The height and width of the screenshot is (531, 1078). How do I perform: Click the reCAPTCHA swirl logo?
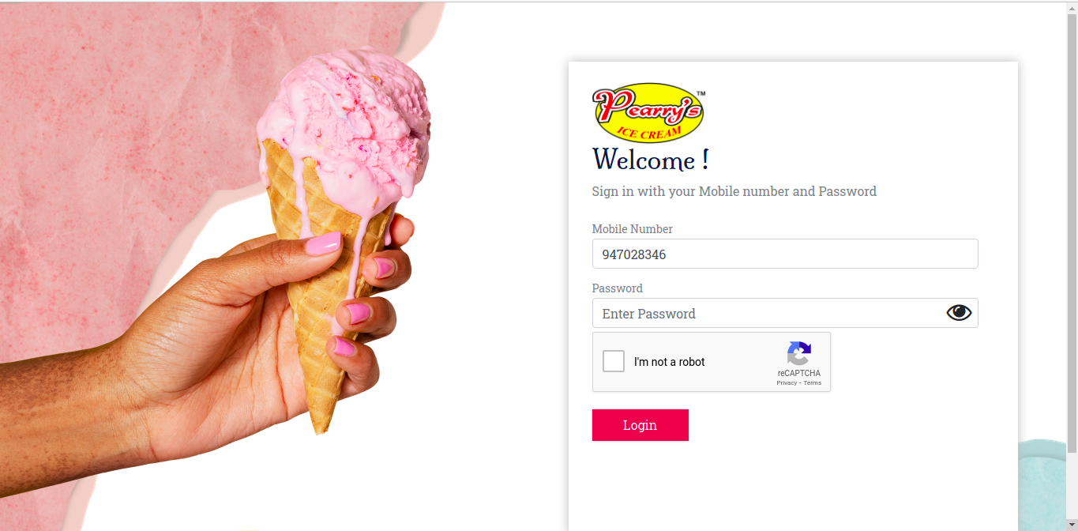[799, 354]
